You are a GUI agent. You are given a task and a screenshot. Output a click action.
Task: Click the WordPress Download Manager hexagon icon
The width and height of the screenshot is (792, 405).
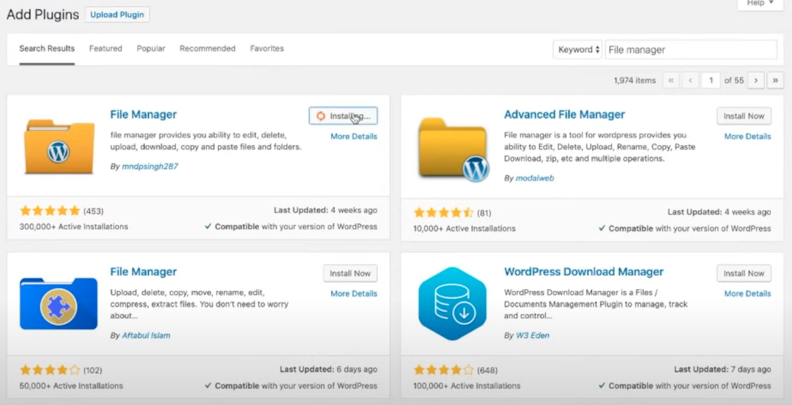[453, 304]
